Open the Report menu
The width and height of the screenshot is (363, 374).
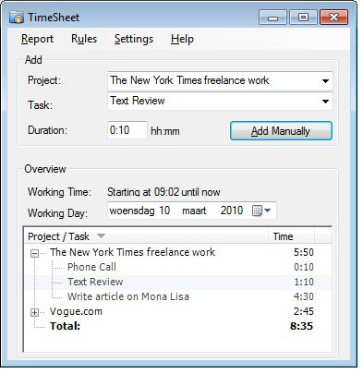point(37,39)
